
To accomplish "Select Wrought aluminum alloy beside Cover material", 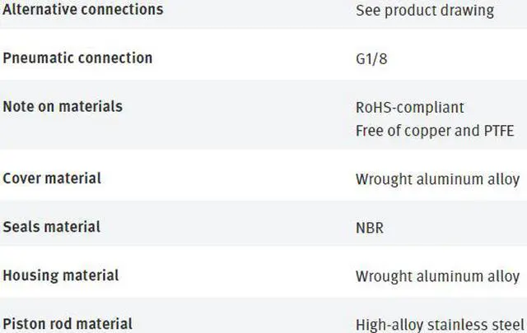I will tap(437, 179).
